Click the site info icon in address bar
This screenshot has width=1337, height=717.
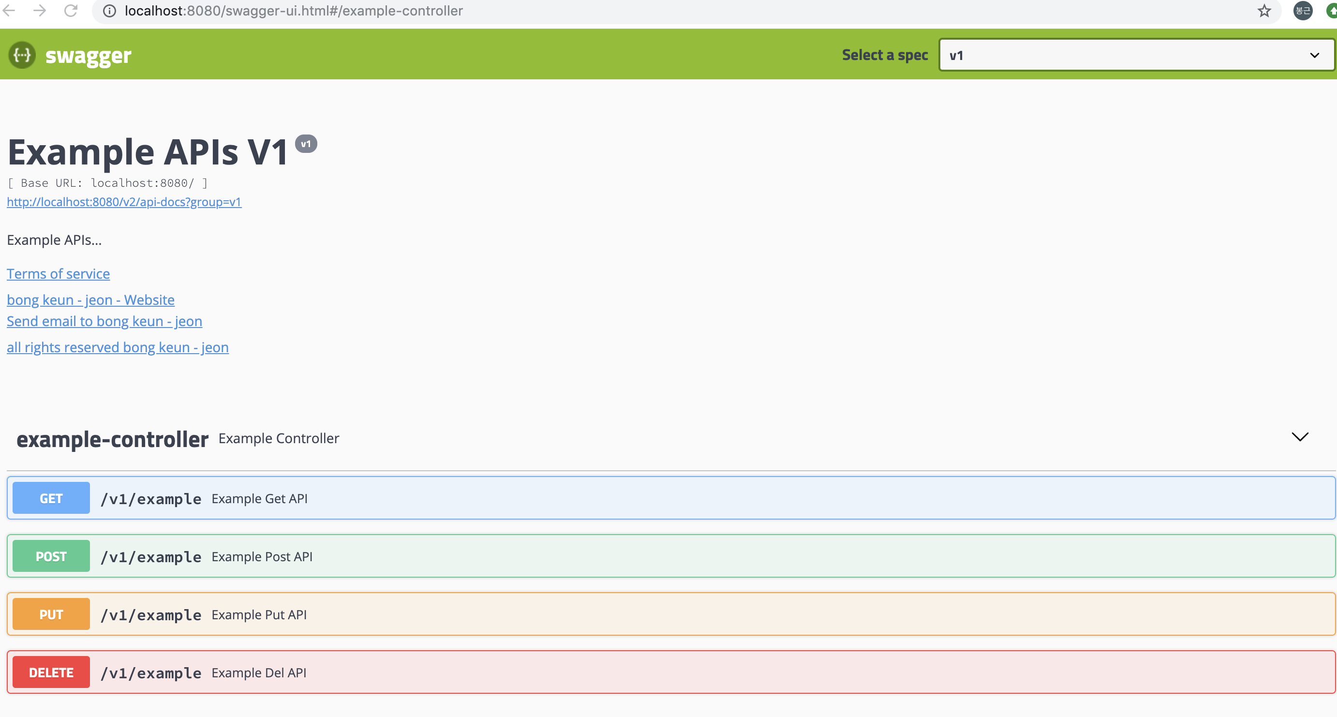pos(109,10)
